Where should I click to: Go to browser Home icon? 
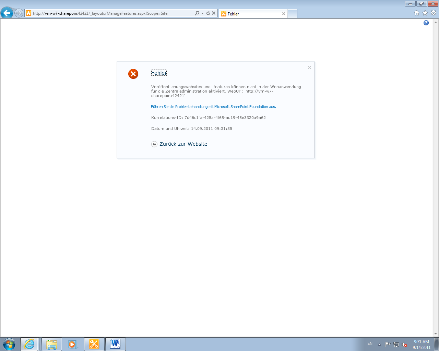tap(417, 13)
